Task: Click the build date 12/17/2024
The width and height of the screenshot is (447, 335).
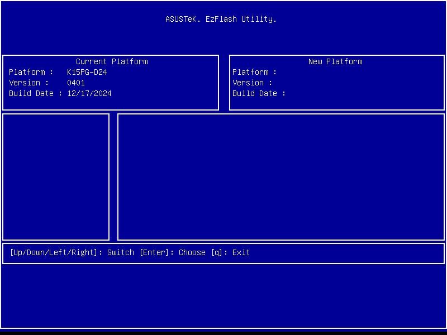Action: [89, 93]
